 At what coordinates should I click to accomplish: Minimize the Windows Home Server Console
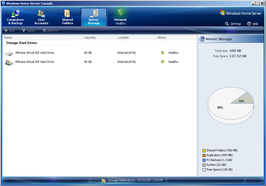(253, 3)
